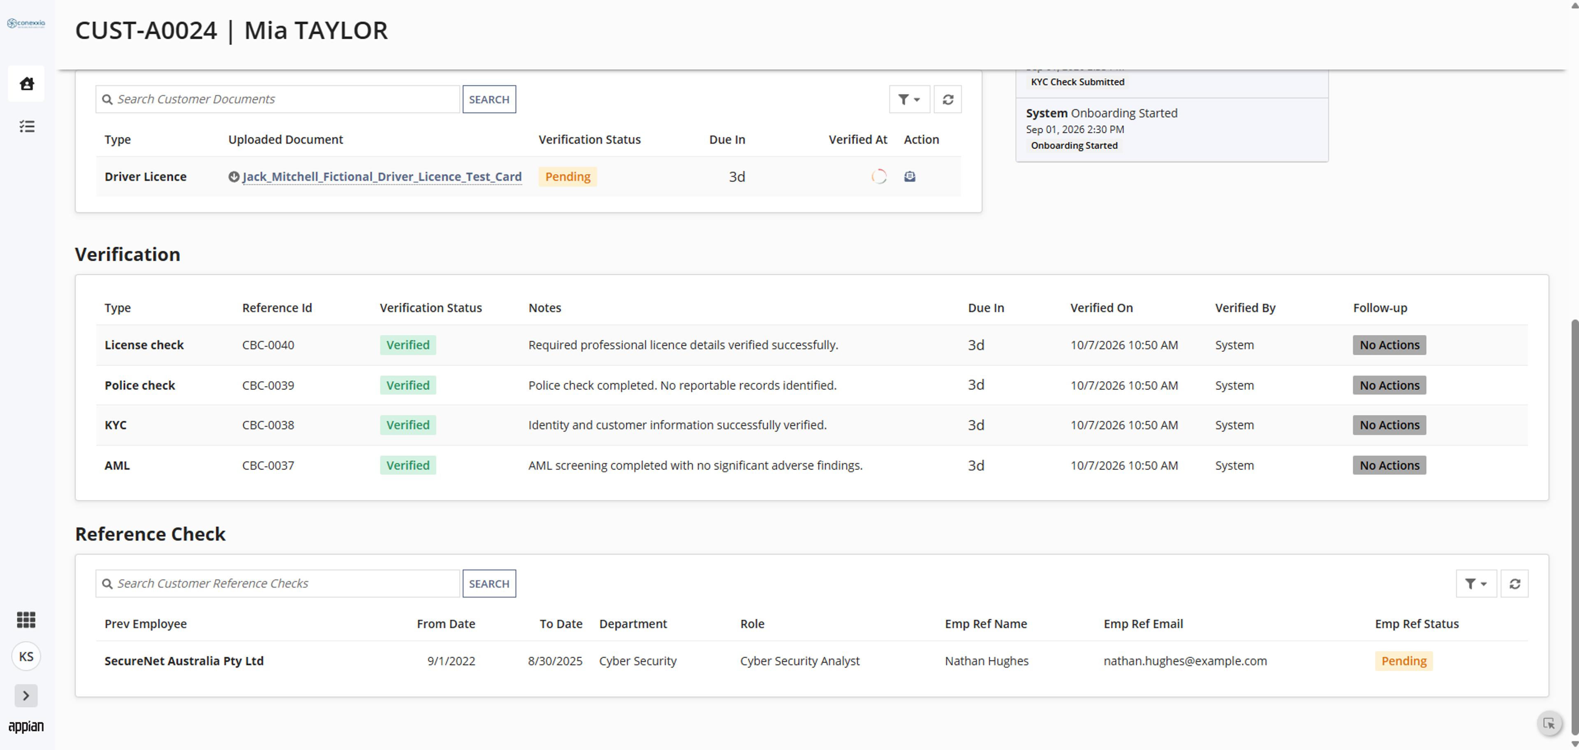Open Jack_Mitchell_Fictional_Driver_Licence_Test_Card link
This screenshot has width=1579, height=750.
382,176
